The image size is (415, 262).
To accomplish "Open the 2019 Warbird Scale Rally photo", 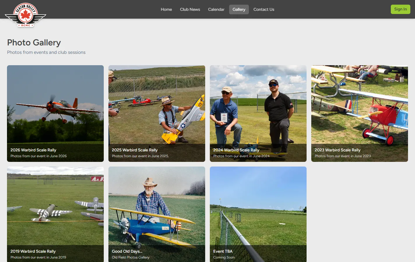I will [55, 214].
